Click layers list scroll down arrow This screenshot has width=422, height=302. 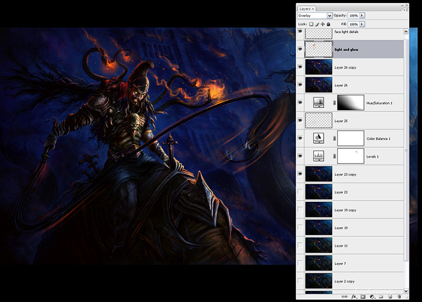(406, 291)
